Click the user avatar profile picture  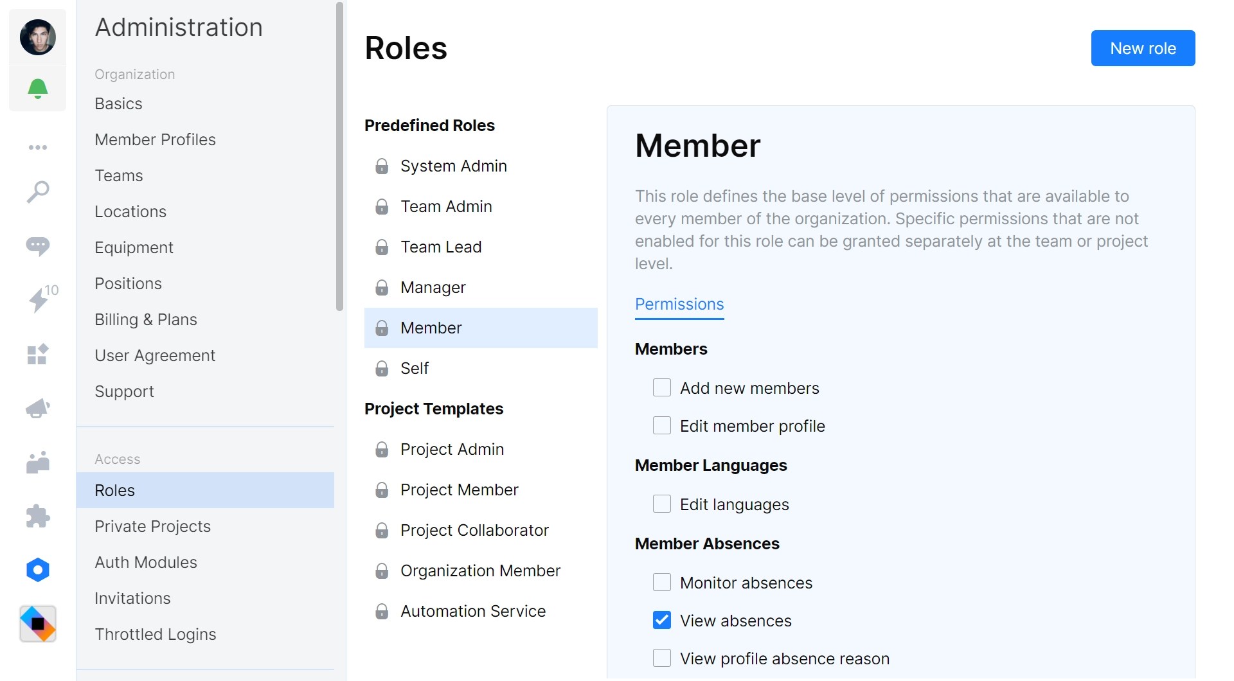point(38,37)
